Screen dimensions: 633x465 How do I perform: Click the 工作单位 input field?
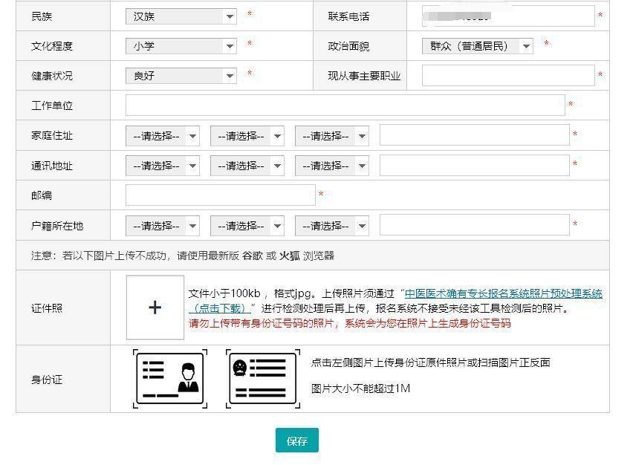pos(345,105)
